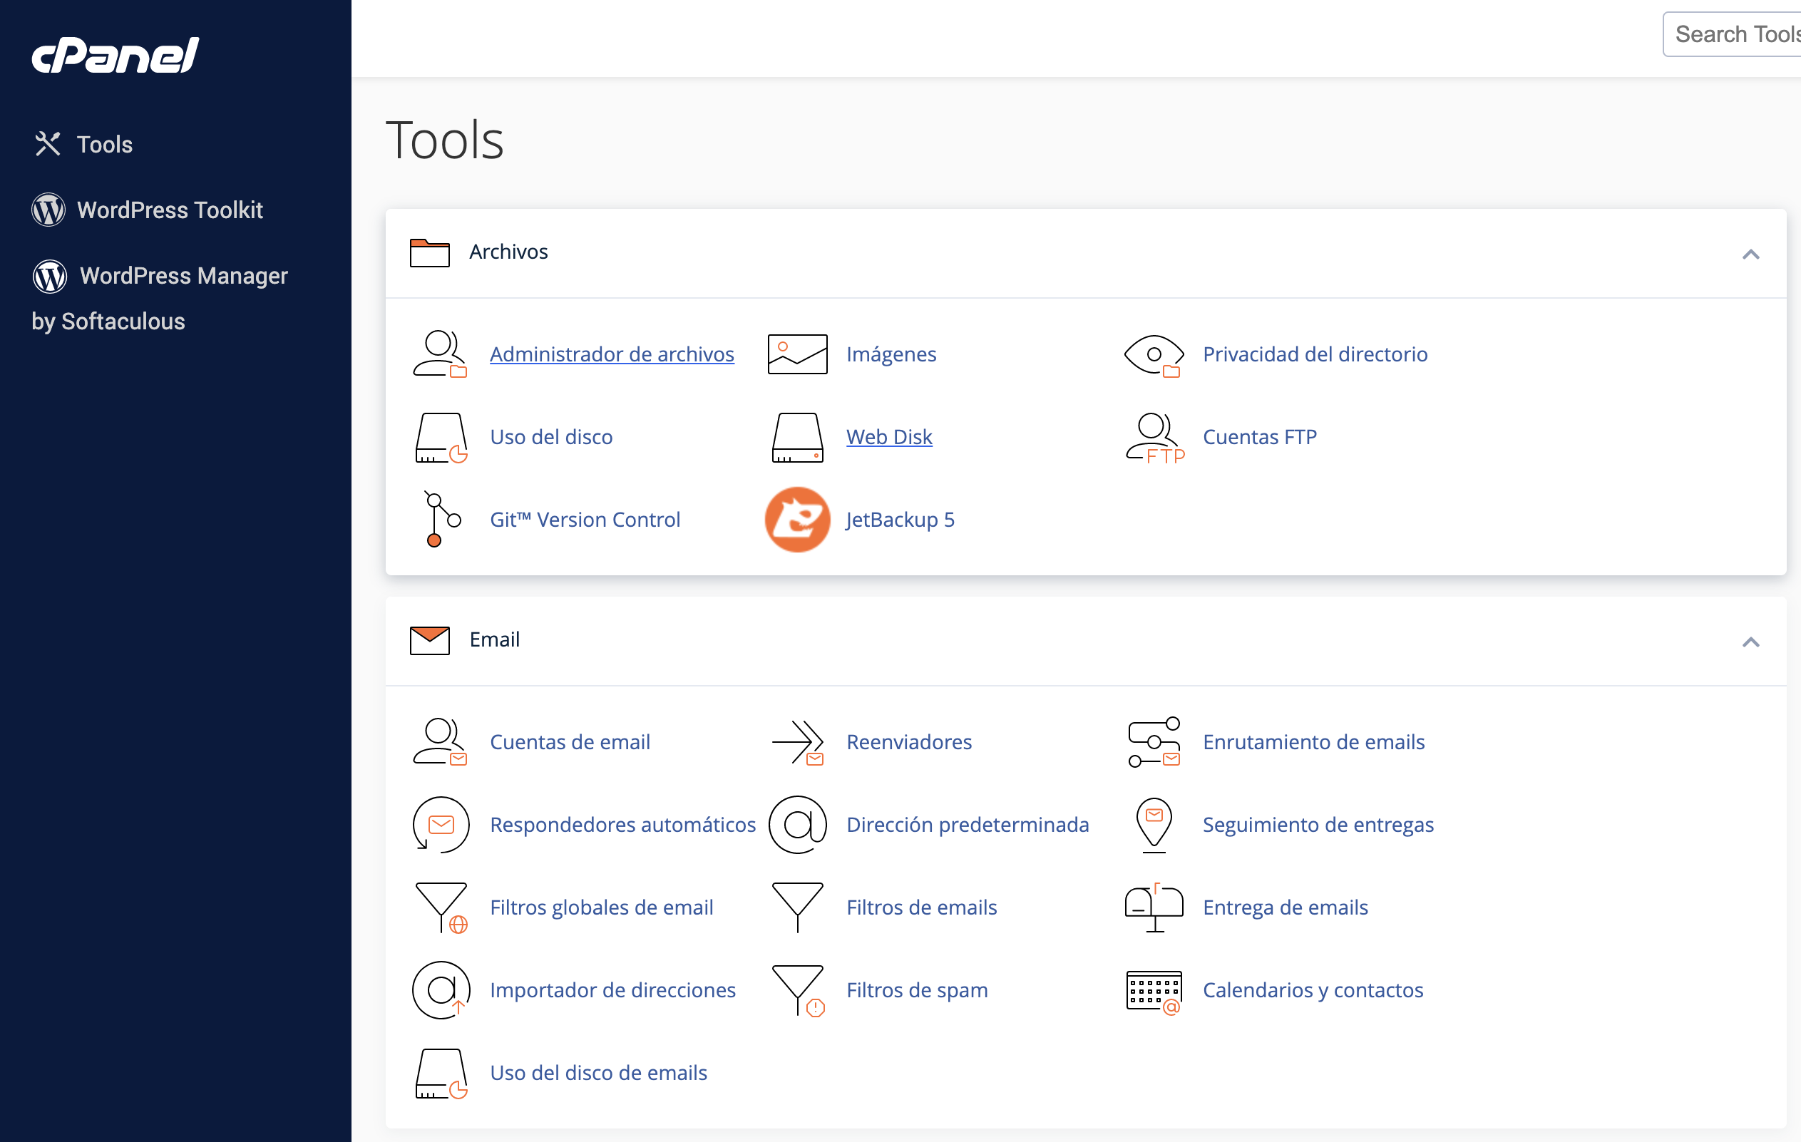Viewport: 1801px width, 1142px height.
Task: Select WordPress Toolkit in sidebar
Action: pos(169,210)
